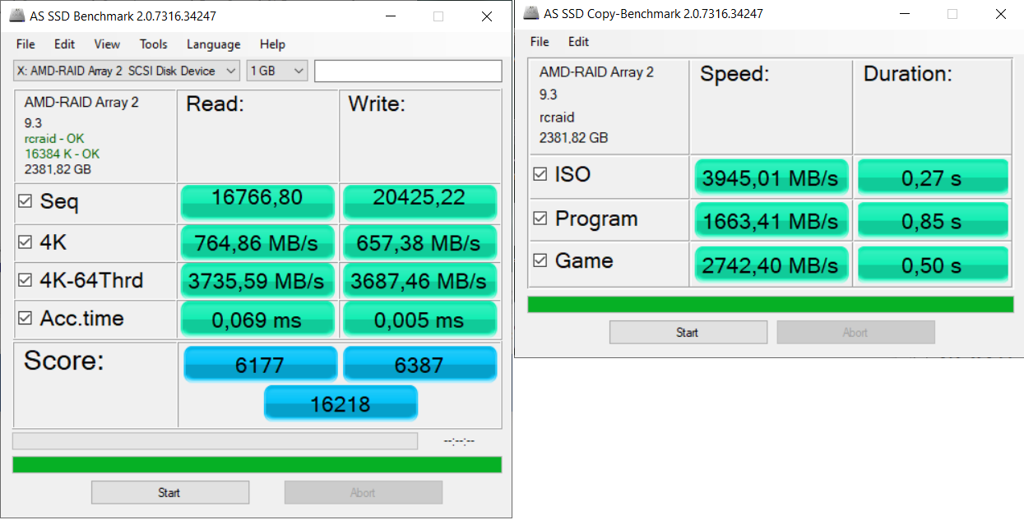Viewport: 1024px width, 520px height.
Task: Click ISO speed 3945,01 MB/s
Action: (771, 177)
